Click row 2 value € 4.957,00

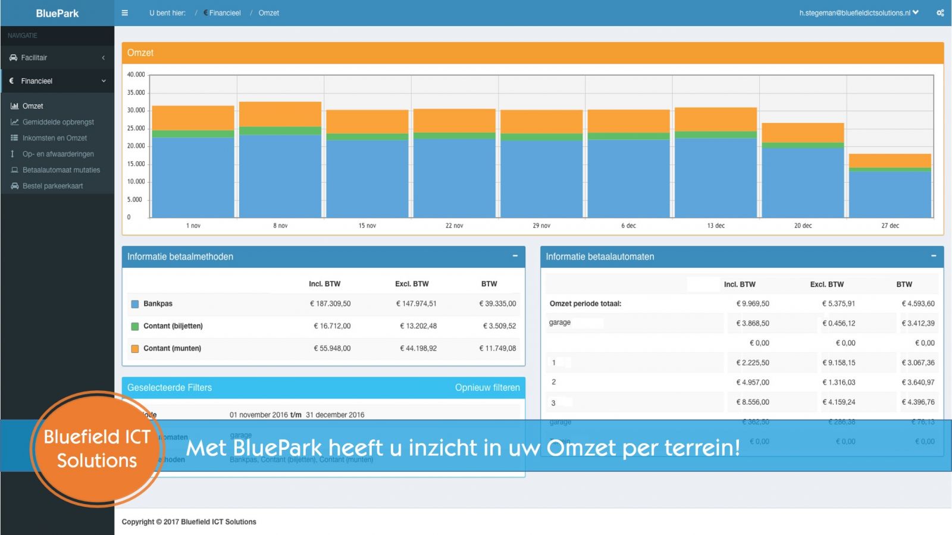[753, 383]
